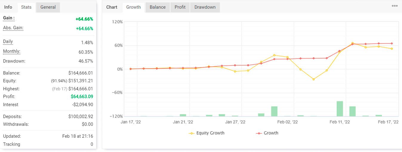The height and width of the screenshot is (152, 402).
Task: Click the underlined Monthly label
Action: [12, 51]
